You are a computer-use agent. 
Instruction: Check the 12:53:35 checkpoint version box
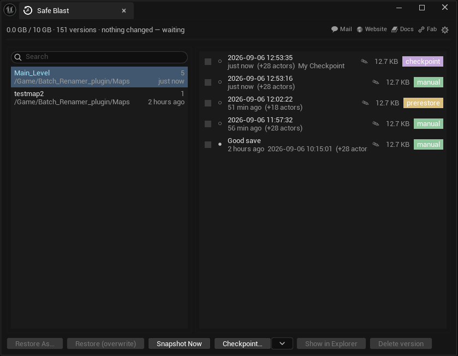208,62
